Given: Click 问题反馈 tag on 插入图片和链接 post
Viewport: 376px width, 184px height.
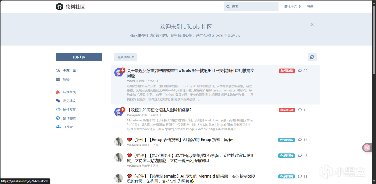Looking at the screenshot, I should tap(287, 110).
